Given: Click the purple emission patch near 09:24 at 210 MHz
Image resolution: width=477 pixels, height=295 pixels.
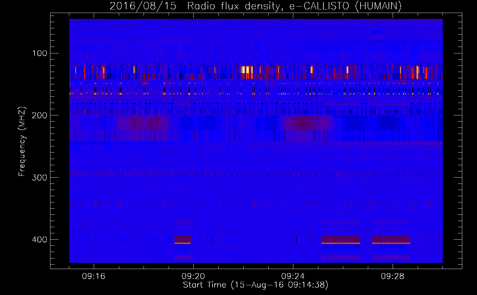Looking at the screenshot, I should coord(307,123).
